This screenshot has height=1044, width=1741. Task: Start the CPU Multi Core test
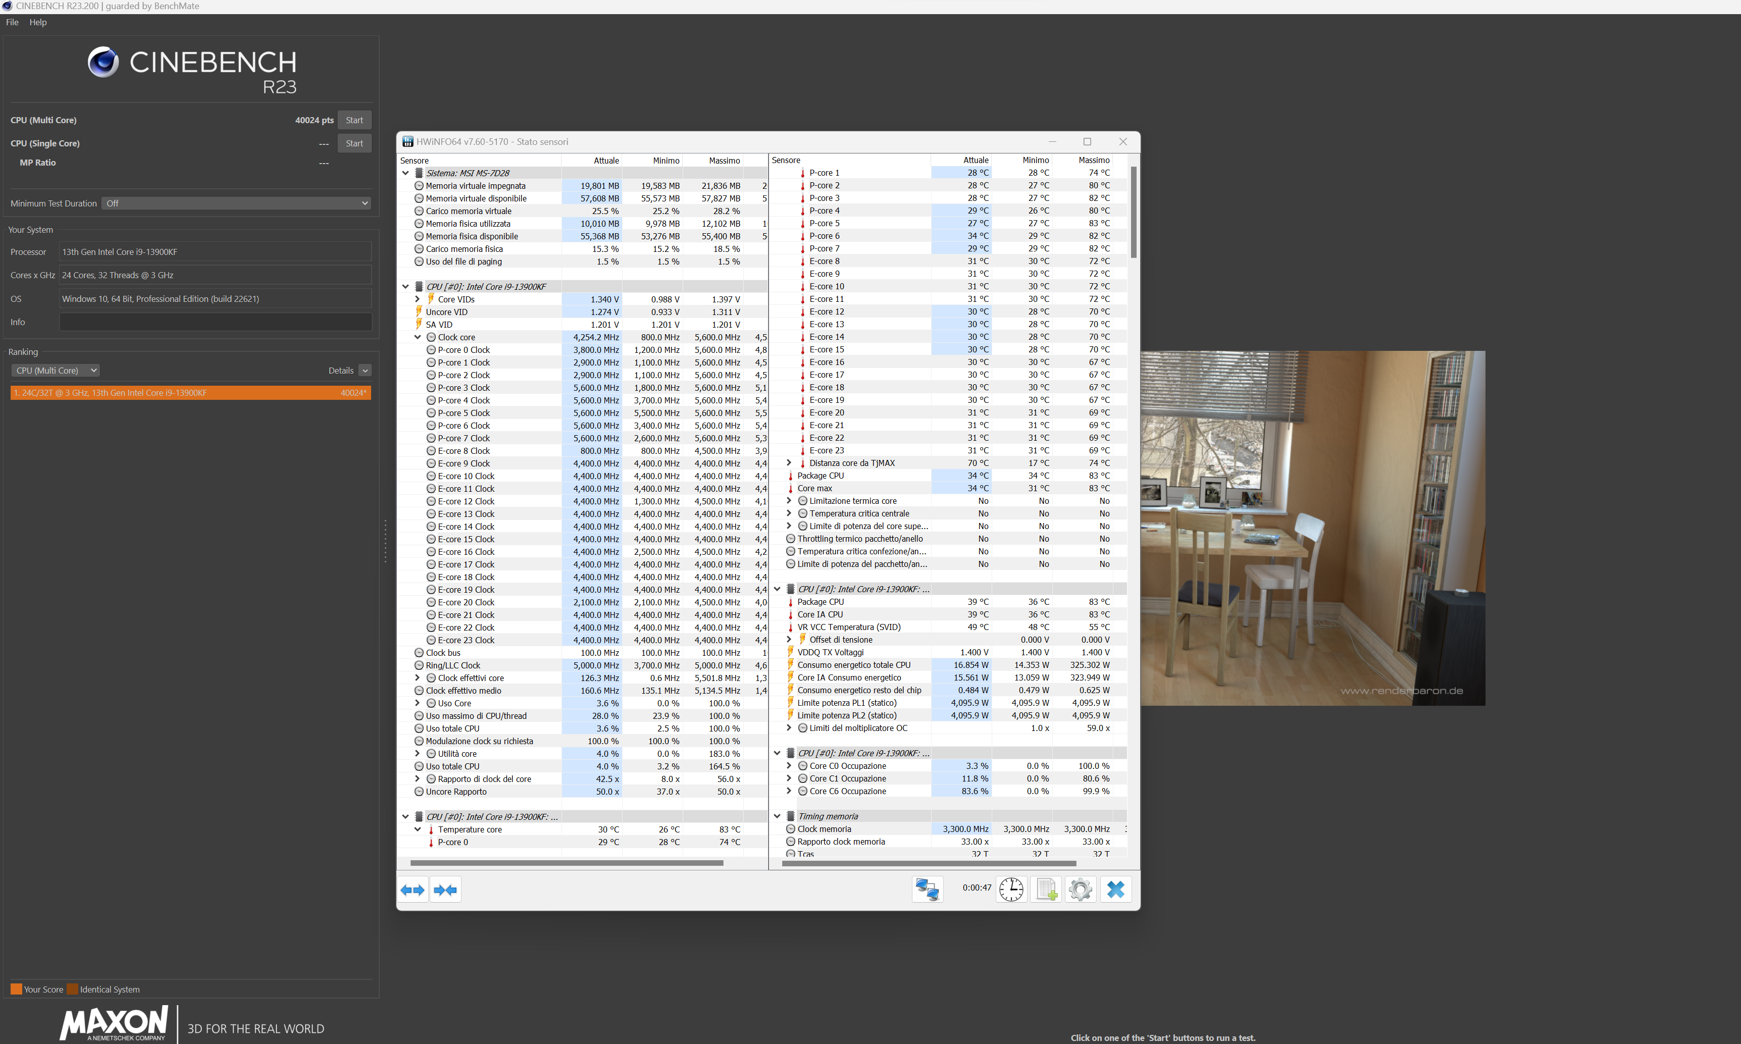click(x=354, y=120)
